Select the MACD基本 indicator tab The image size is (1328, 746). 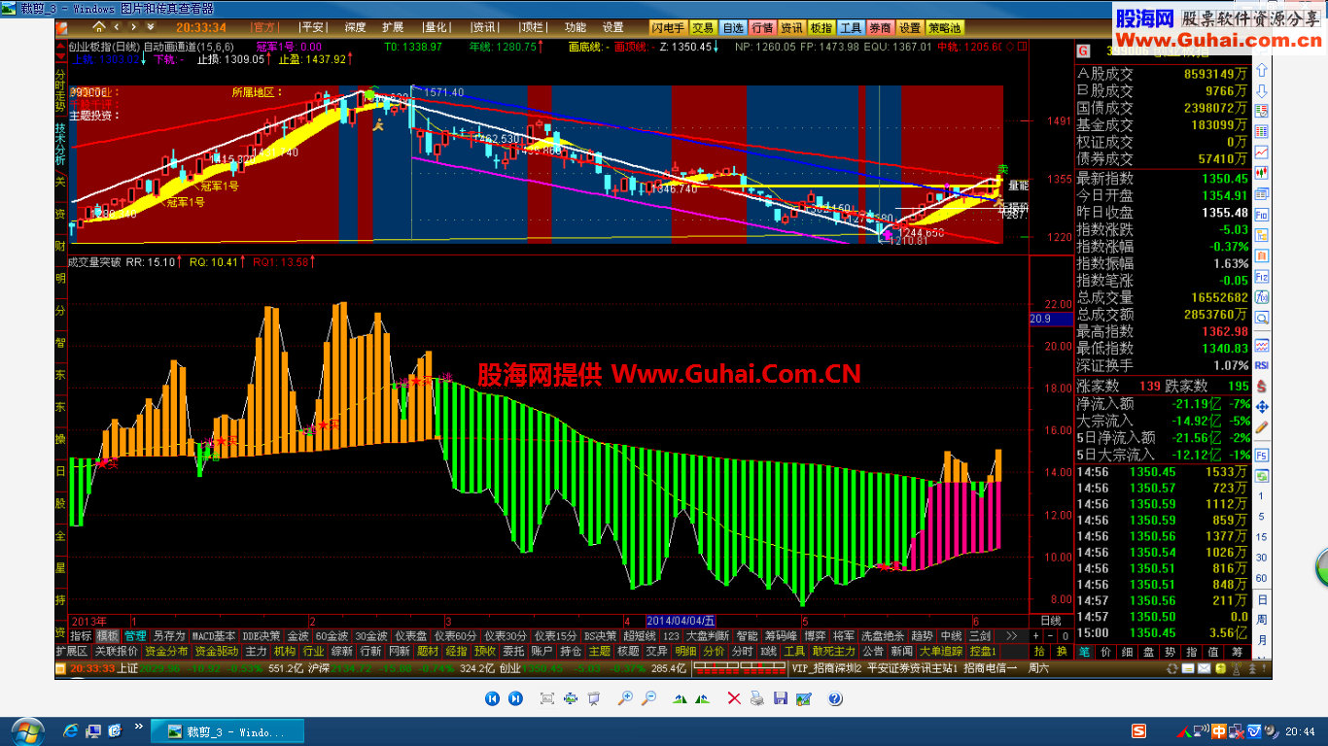pos(213,635)
